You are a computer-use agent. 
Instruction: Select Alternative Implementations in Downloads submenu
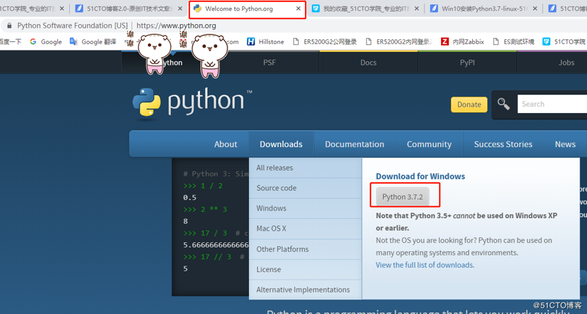pos(305,290)
